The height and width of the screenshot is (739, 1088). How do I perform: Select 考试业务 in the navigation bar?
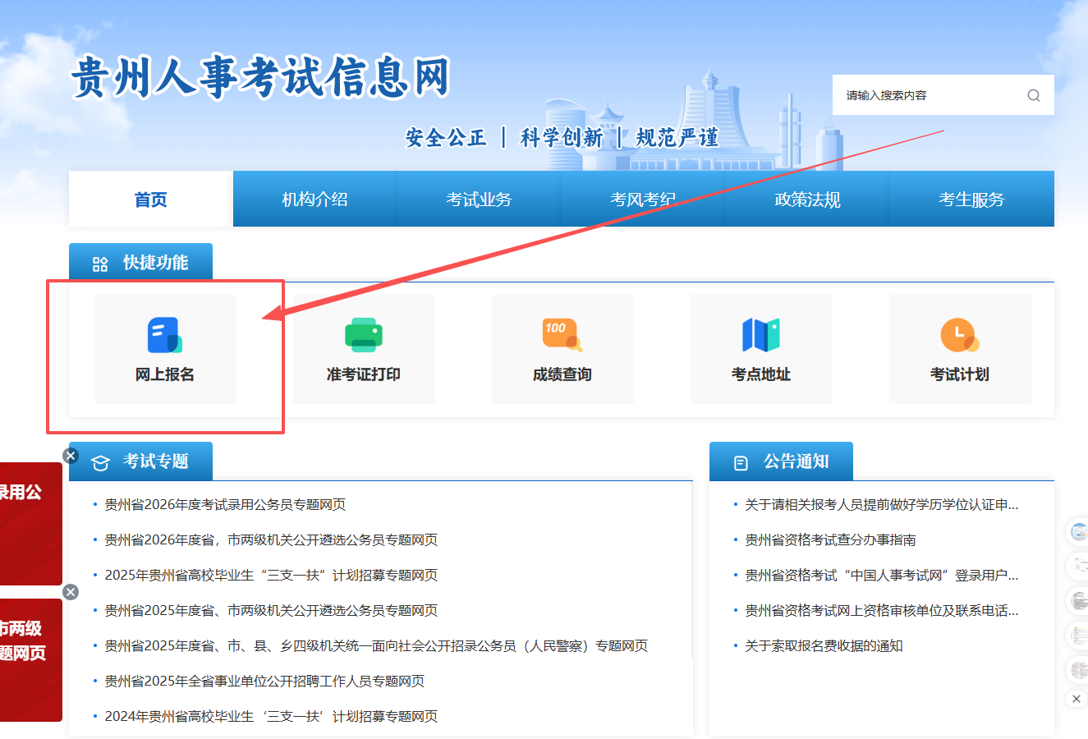480,200
